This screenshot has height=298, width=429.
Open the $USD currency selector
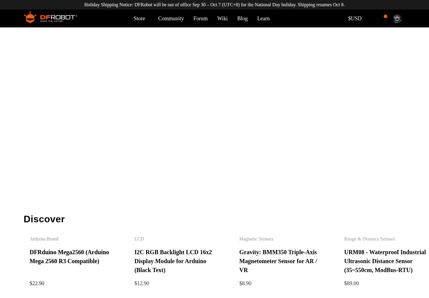(x=355, y=18)
